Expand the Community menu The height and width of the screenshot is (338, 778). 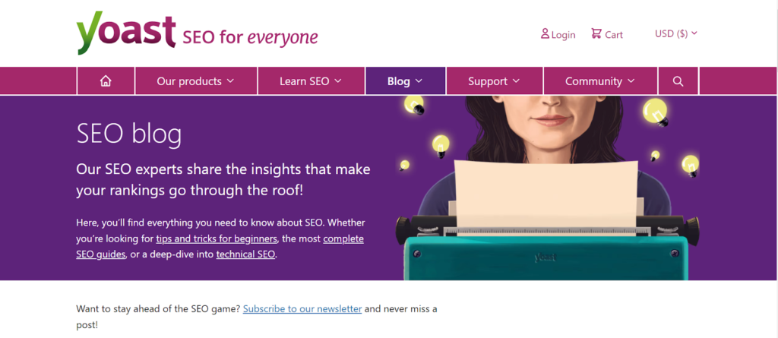[x=600, y=81]
